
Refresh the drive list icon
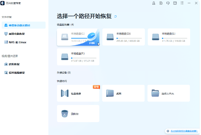point(115,17)
